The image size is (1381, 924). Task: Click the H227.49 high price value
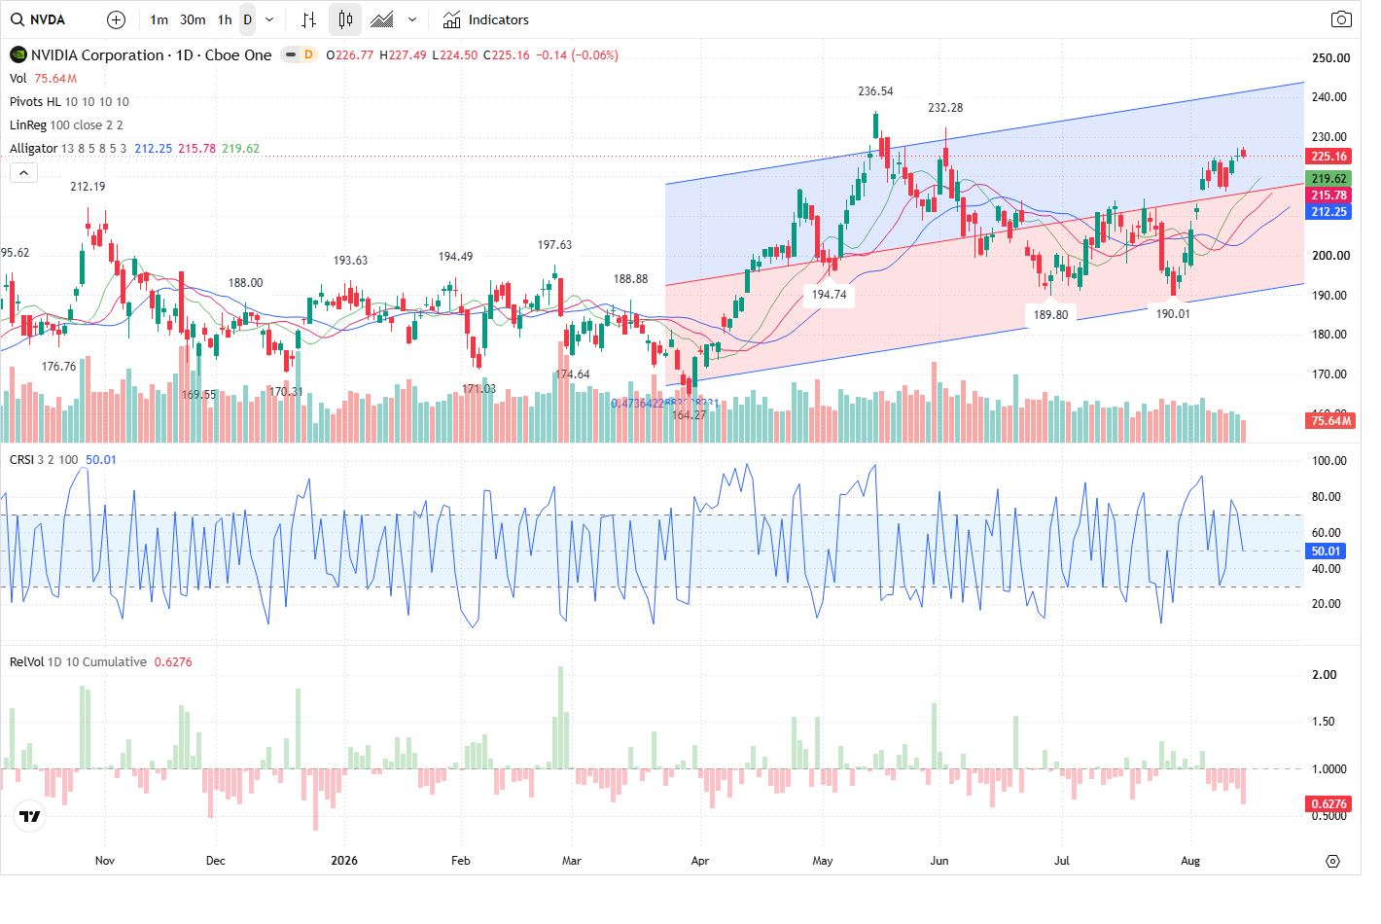click(x=403, y=55)
